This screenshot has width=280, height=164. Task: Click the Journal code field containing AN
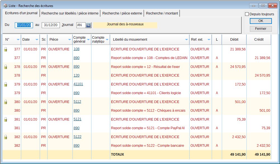81,25
